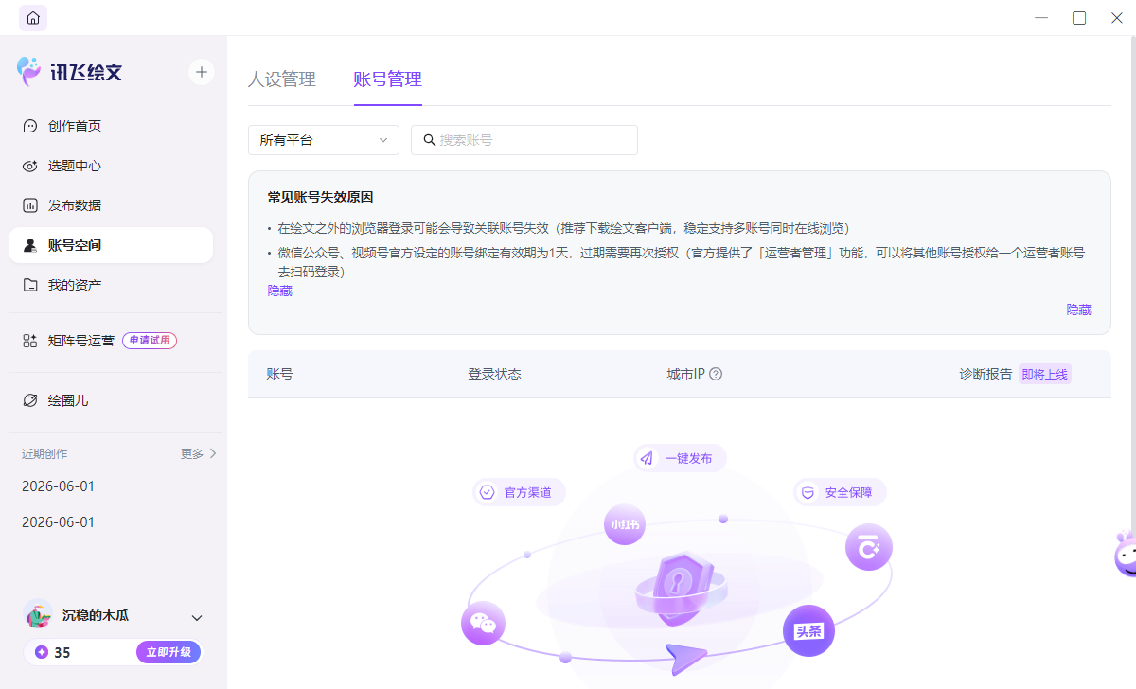The image size is (1136, 689).
Task: Click the plus button beside 讯飞绘文 logo
Action: click(202, 72)
